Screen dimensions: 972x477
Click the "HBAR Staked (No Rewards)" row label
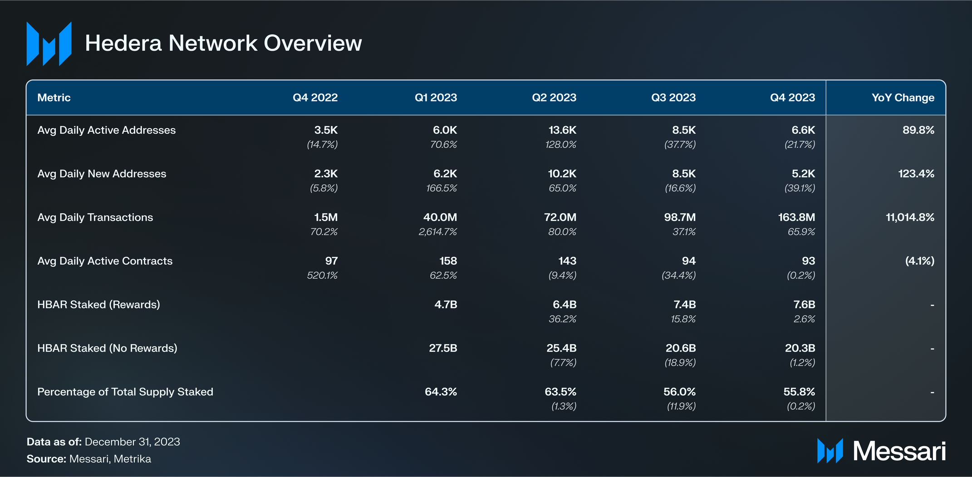click(107, 348)
